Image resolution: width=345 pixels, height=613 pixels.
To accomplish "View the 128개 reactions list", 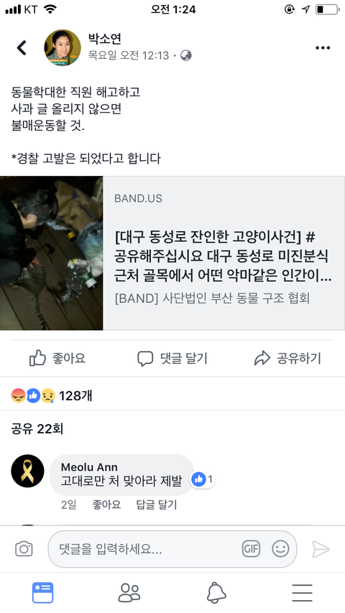I will (52, 396).
